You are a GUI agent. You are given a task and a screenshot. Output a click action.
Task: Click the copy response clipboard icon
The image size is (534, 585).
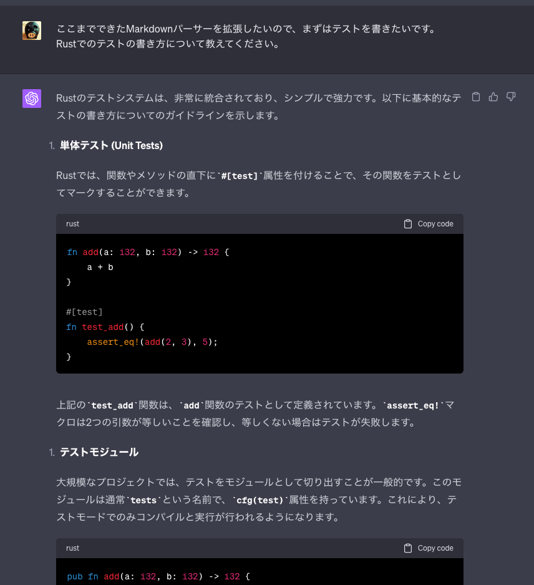coord(475,97)
